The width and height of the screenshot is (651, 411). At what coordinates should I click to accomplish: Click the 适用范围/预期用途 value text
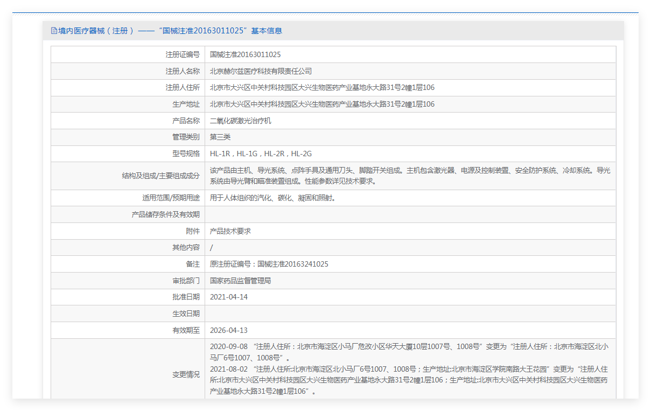tap(273, 198)
